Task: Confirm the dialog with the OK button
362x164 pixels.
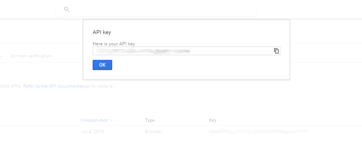Action: (102, 65)
